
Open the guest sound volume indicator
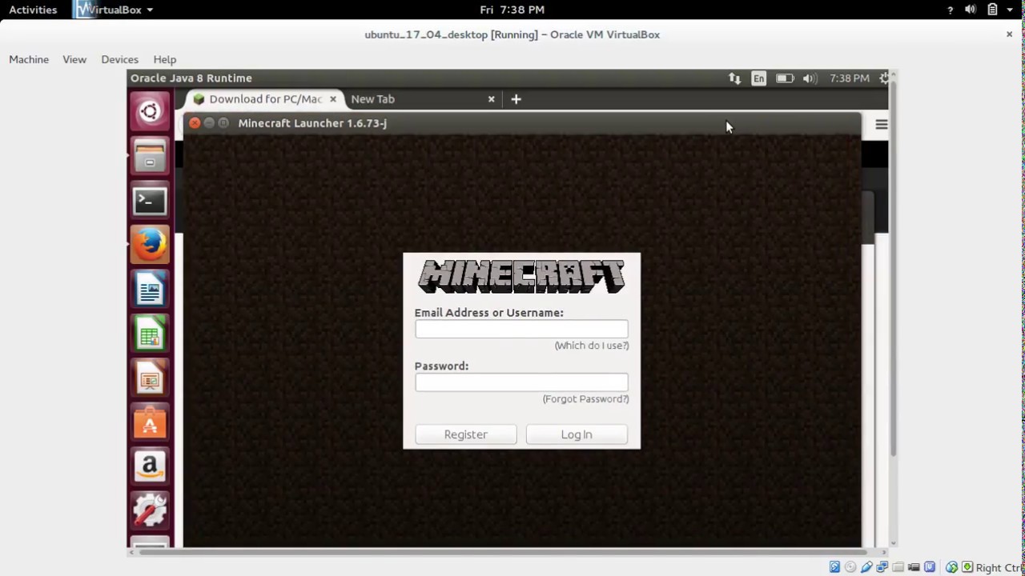[x=810, y=78]
